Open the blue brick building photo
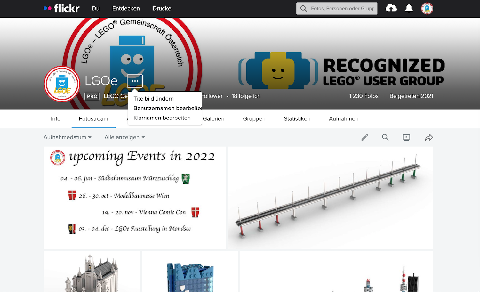The height and width of the screenshot is (292, 480). coord(190,271)
